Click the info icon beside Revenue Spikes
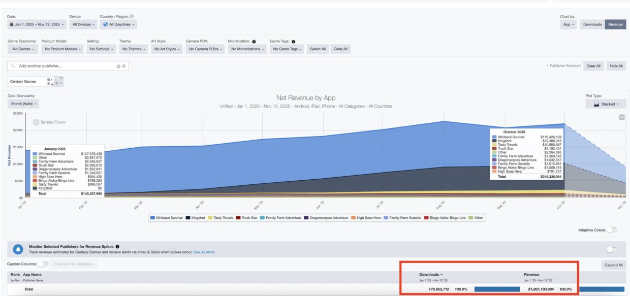 117,247
